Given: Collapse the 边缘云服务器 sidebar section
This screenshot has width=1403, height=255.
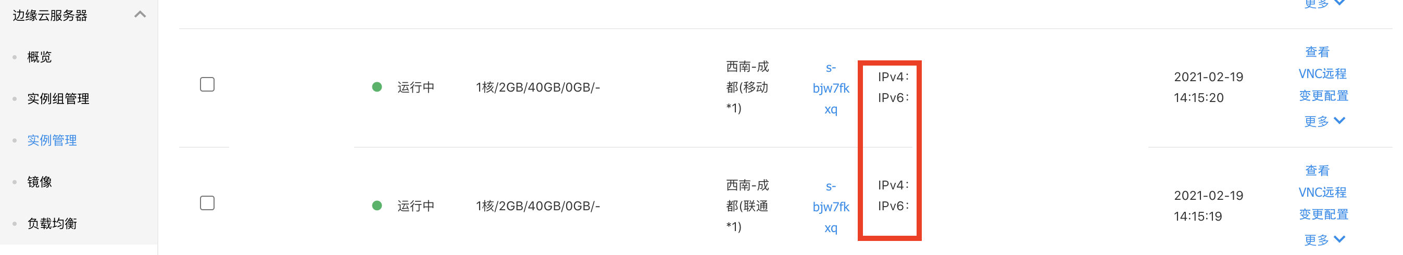Looking at the screenshot, I should tap(140, 15).
